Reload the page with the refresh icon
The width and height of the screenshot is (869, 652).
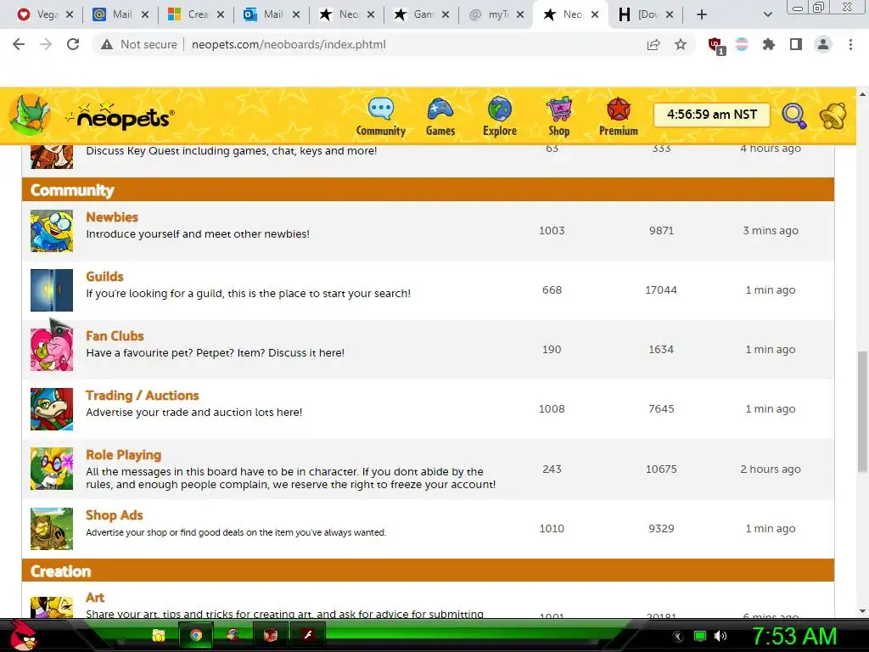coord(73,44)
